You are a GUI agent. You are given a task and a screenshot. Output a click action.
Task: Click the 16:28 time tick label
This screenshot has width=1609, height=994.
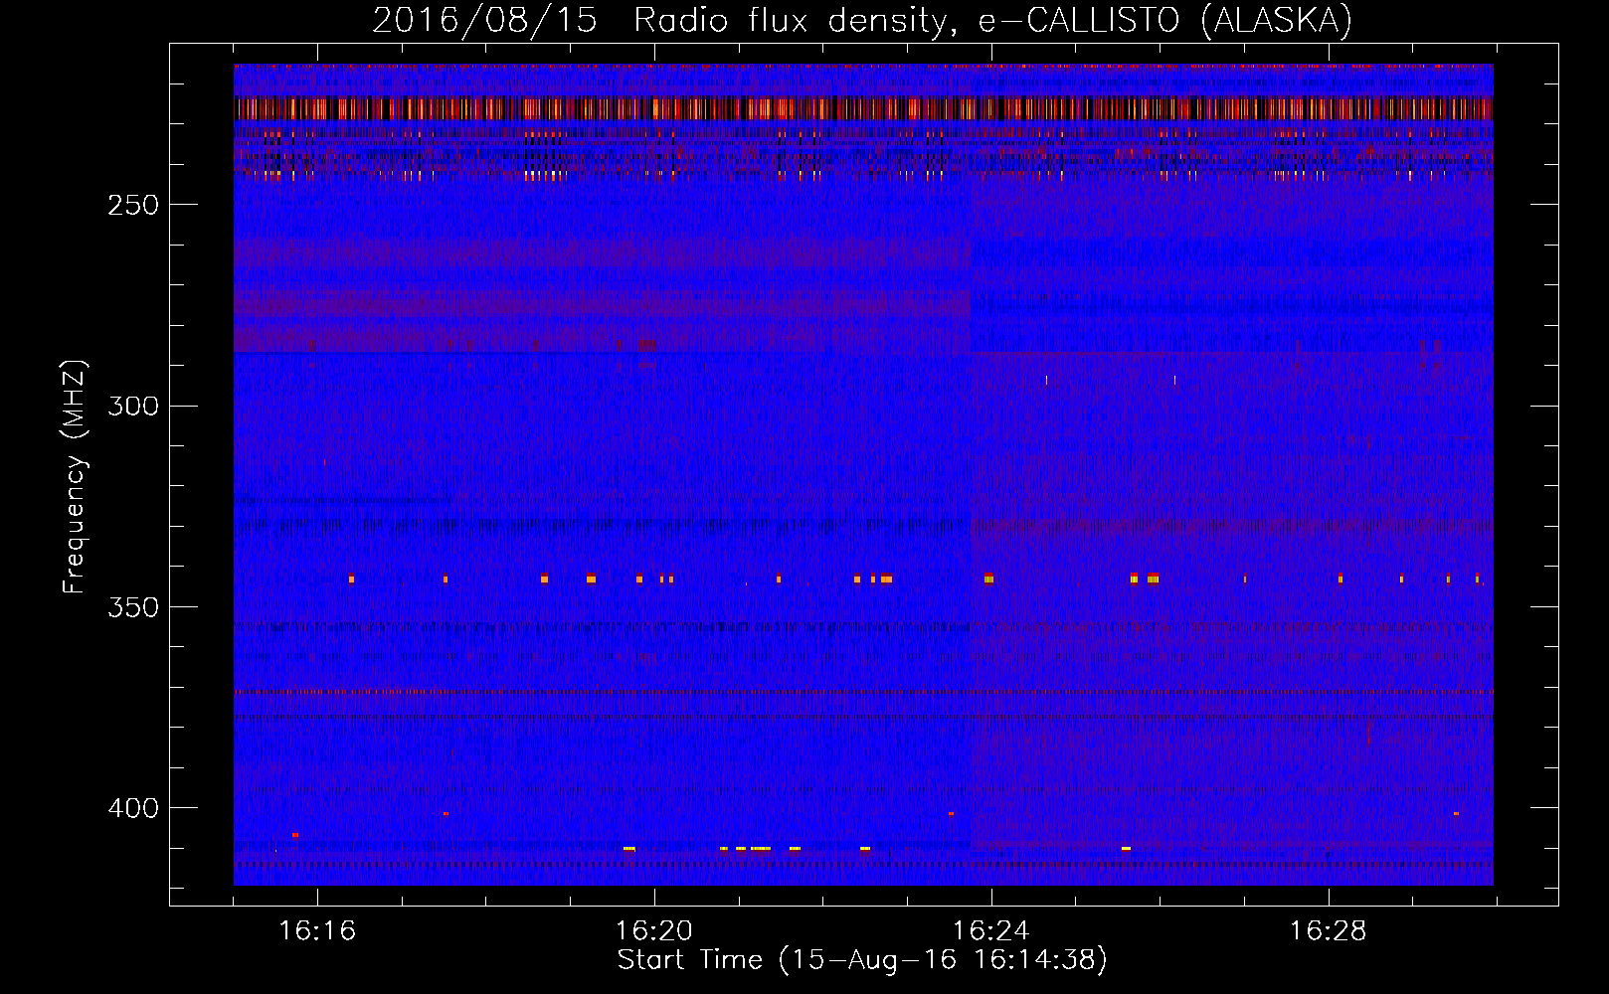1329,931
